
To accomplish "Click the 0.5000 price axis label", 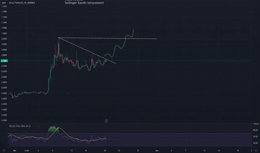I will click(4, 88).
